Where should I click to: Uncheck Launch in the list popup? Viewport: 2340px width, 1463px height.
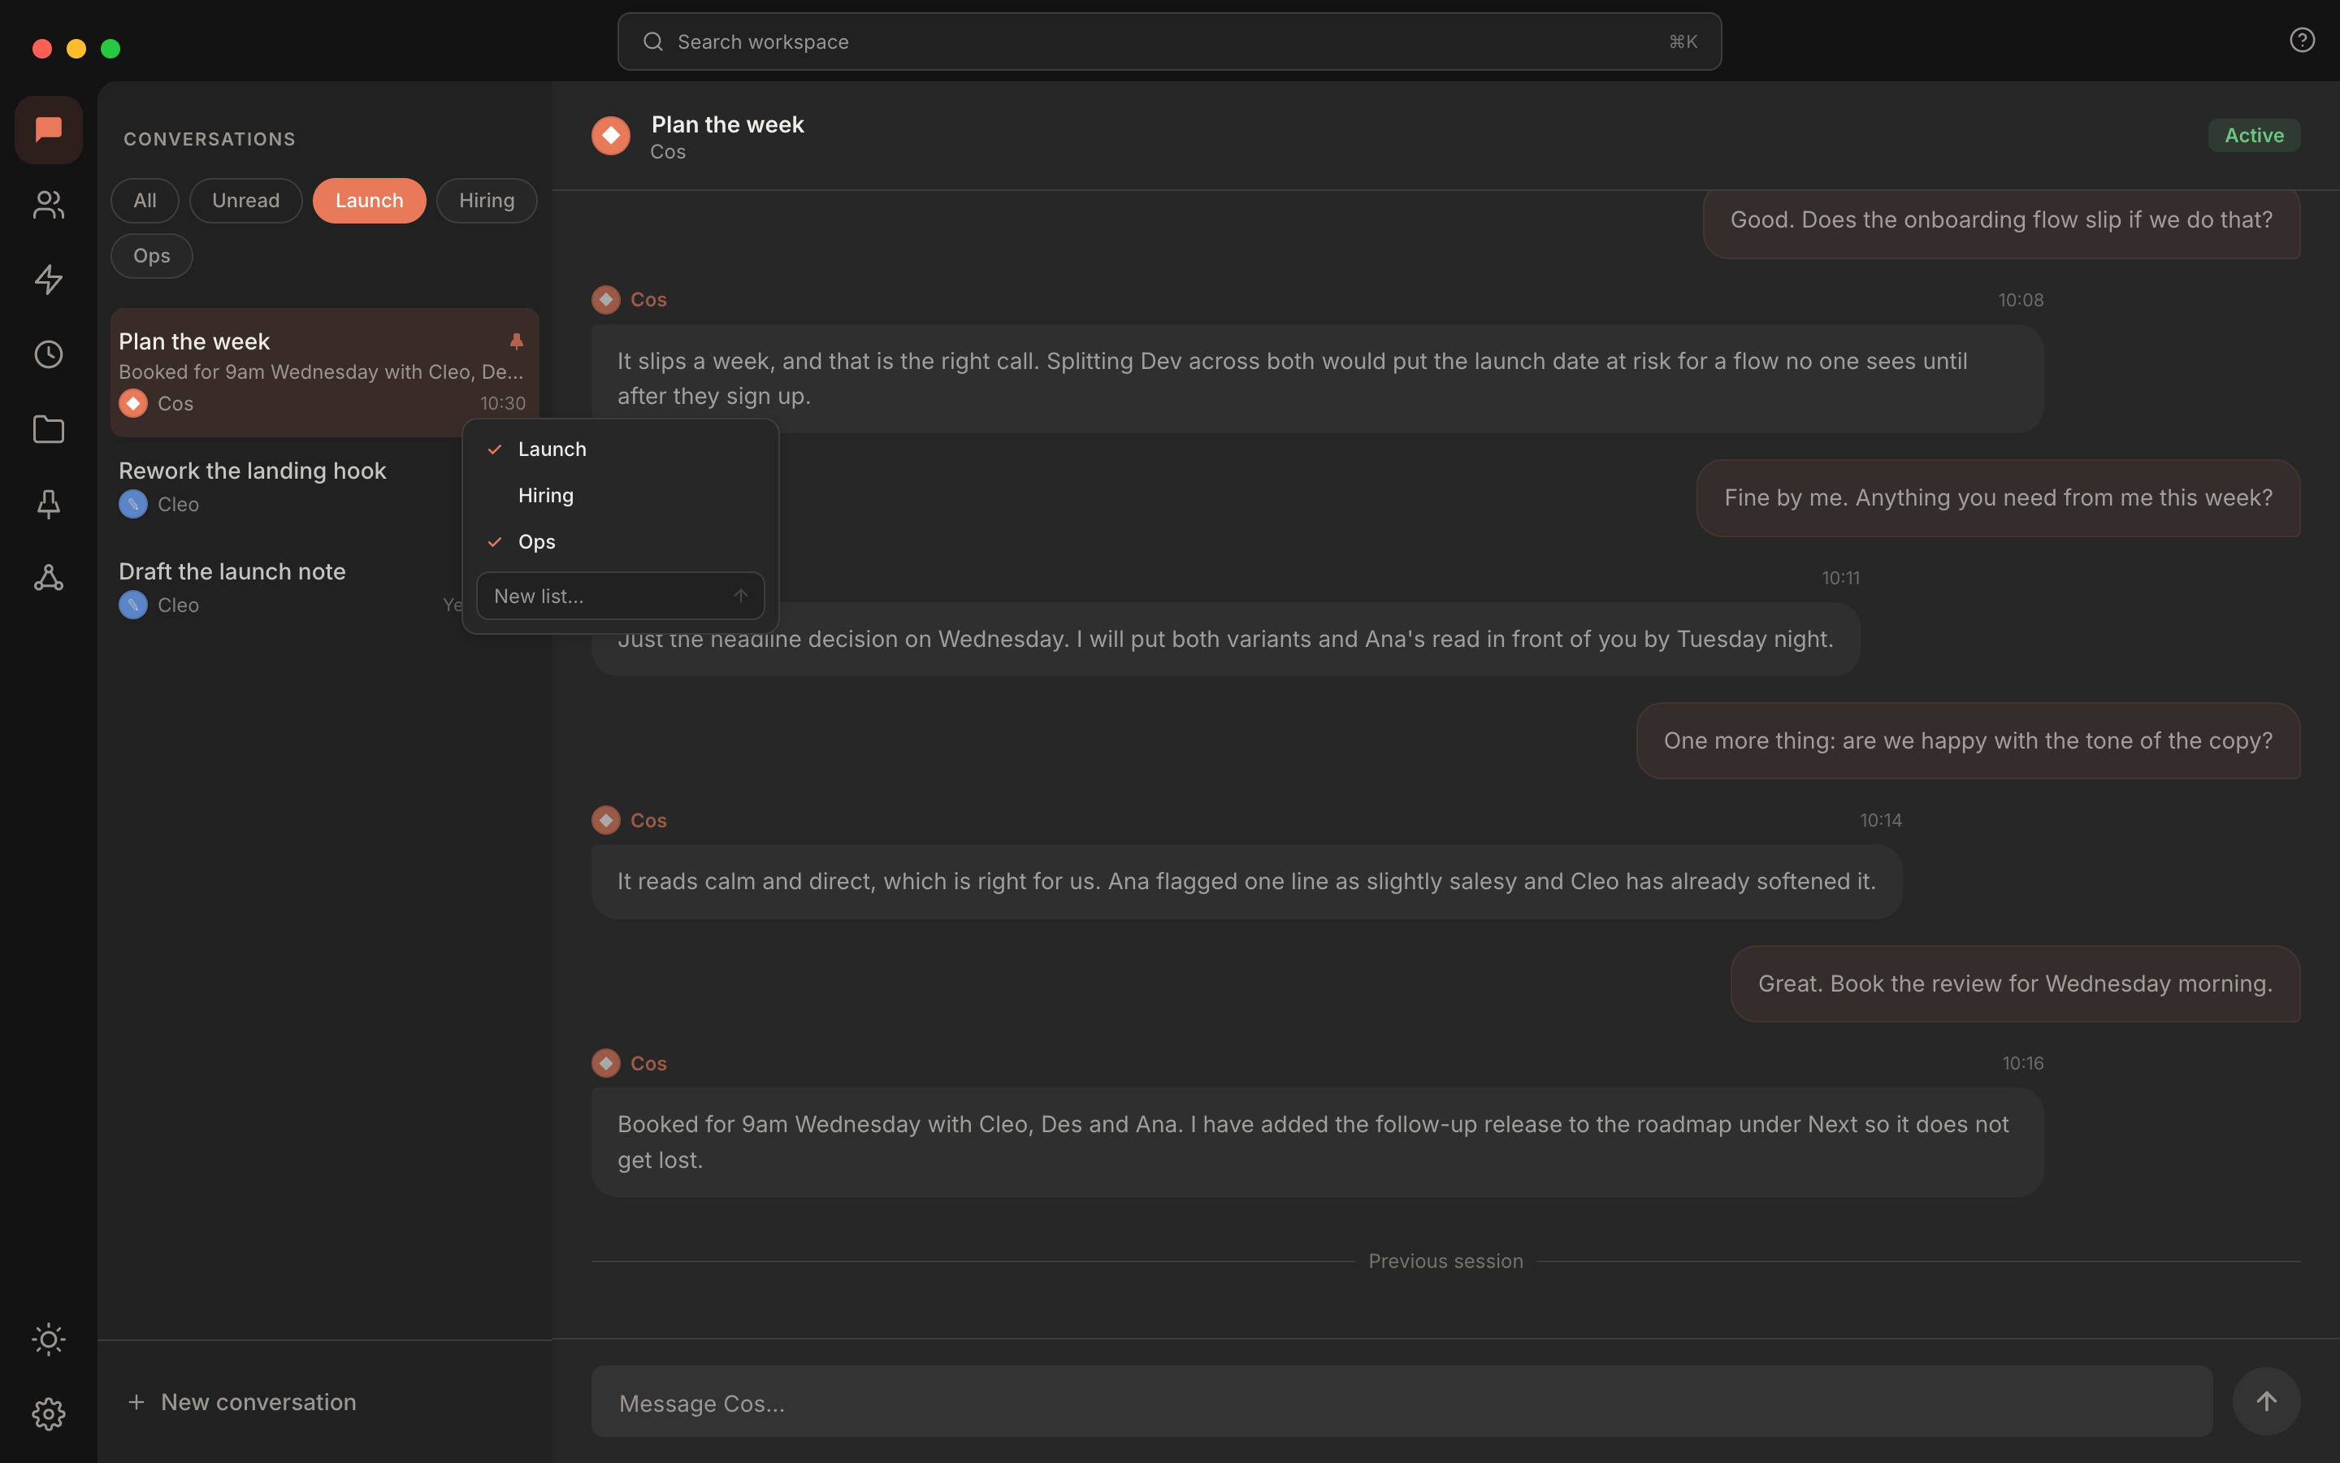[x=621, y=449]
